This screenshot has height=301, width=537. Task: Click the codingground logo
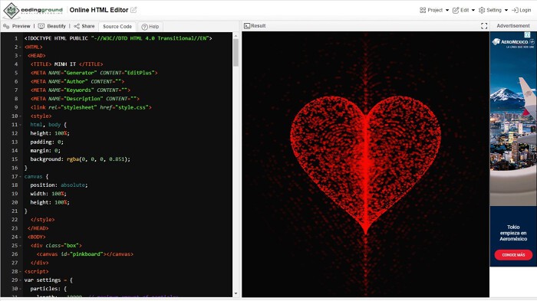pyautogui.click(x=33, y=10)
